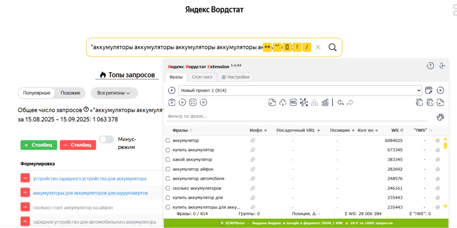The image size is (457, 228).
Task: Click the red '− Столбец' button
Action: (78, 145)
